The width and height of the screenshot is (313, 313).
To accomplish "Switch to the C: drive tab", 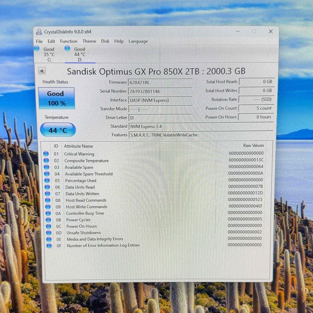I will click(49, 54).
